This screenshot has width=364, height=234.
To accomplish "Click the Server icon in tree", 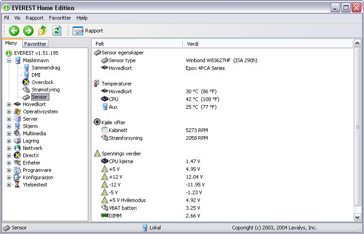I will click(x=17, y=119).
